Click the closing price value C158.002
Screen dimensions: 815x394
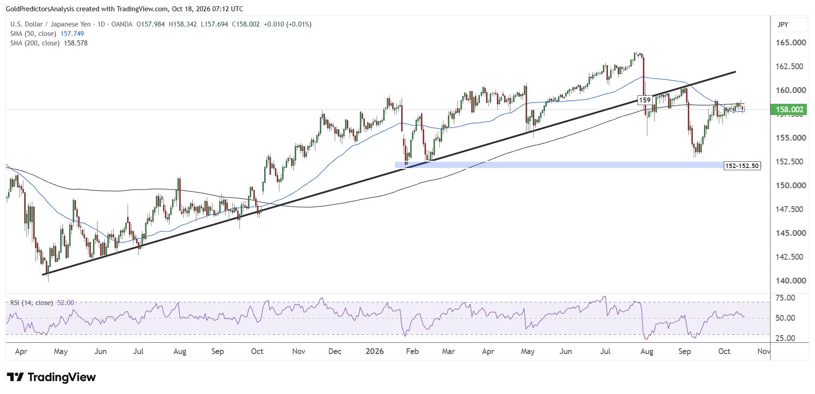pos(246,24)
